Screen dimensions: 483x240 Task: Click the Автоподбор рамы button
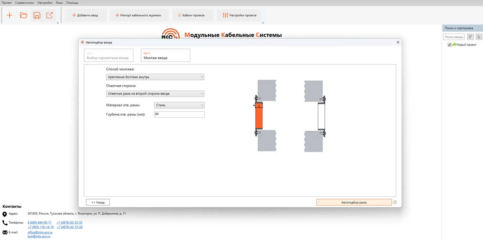pos(354,202)
